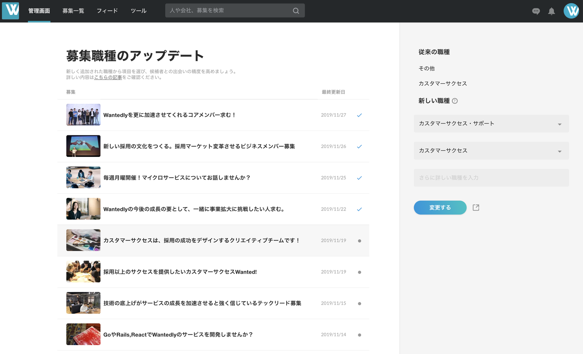Viewport: 583px width, 354px height.
Task: Click the date 2019/11/26
Action: (x=334, y=146)
